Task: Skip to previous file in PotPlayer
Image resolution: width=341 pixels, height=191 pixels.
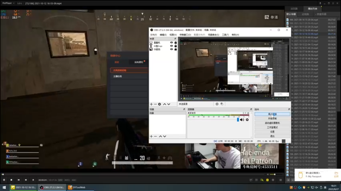Action: click(x=19, y=180)
